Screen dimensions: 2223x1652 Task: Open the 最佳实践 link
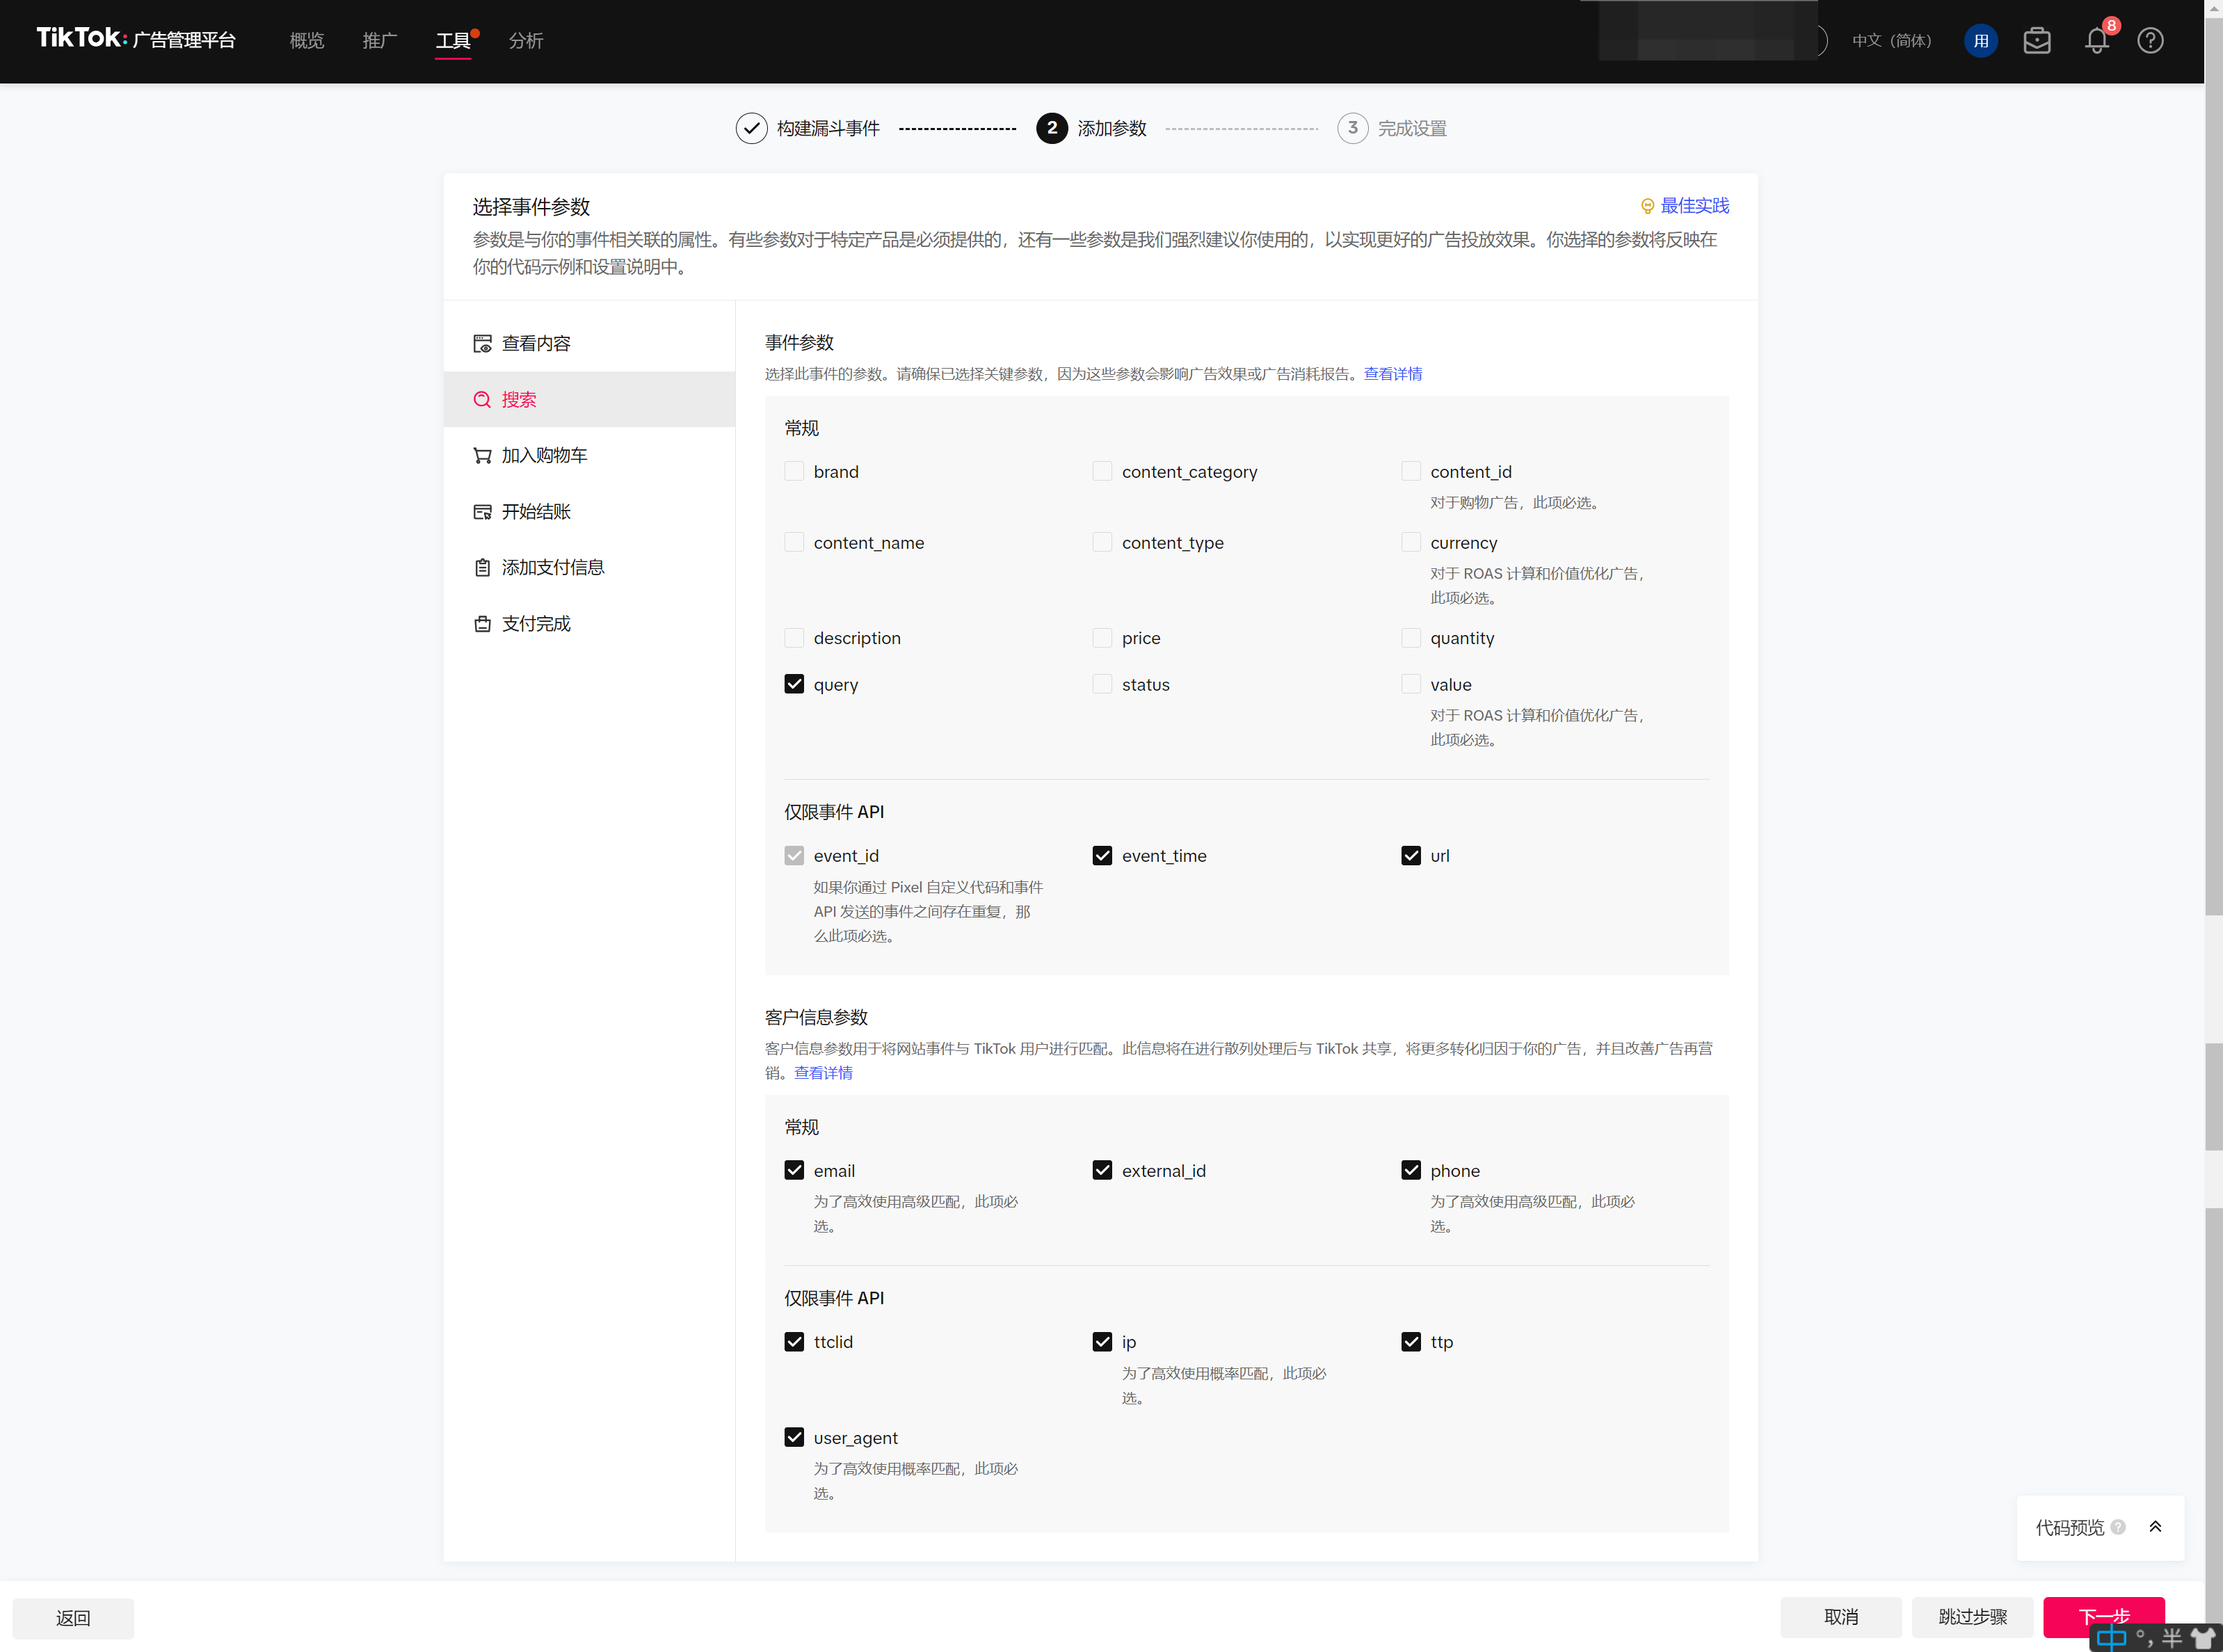[1695, 206]
